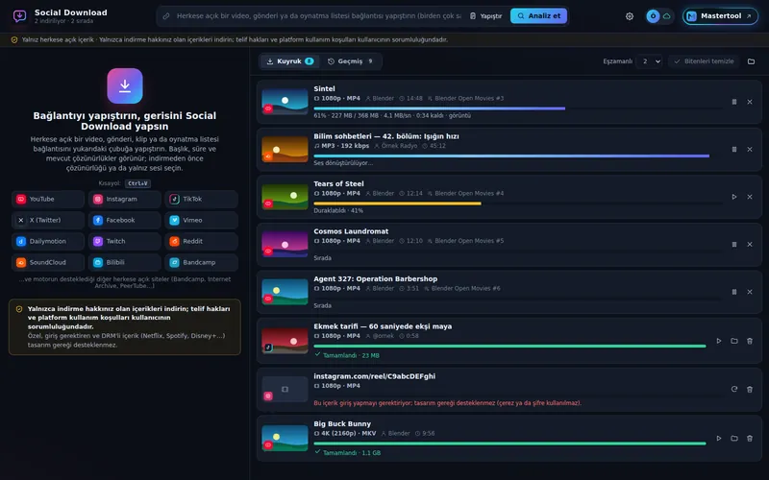Viewport: 769px width, 480px height.
Task: Open folder for Ekmek tarifi download
Action: 734,341
